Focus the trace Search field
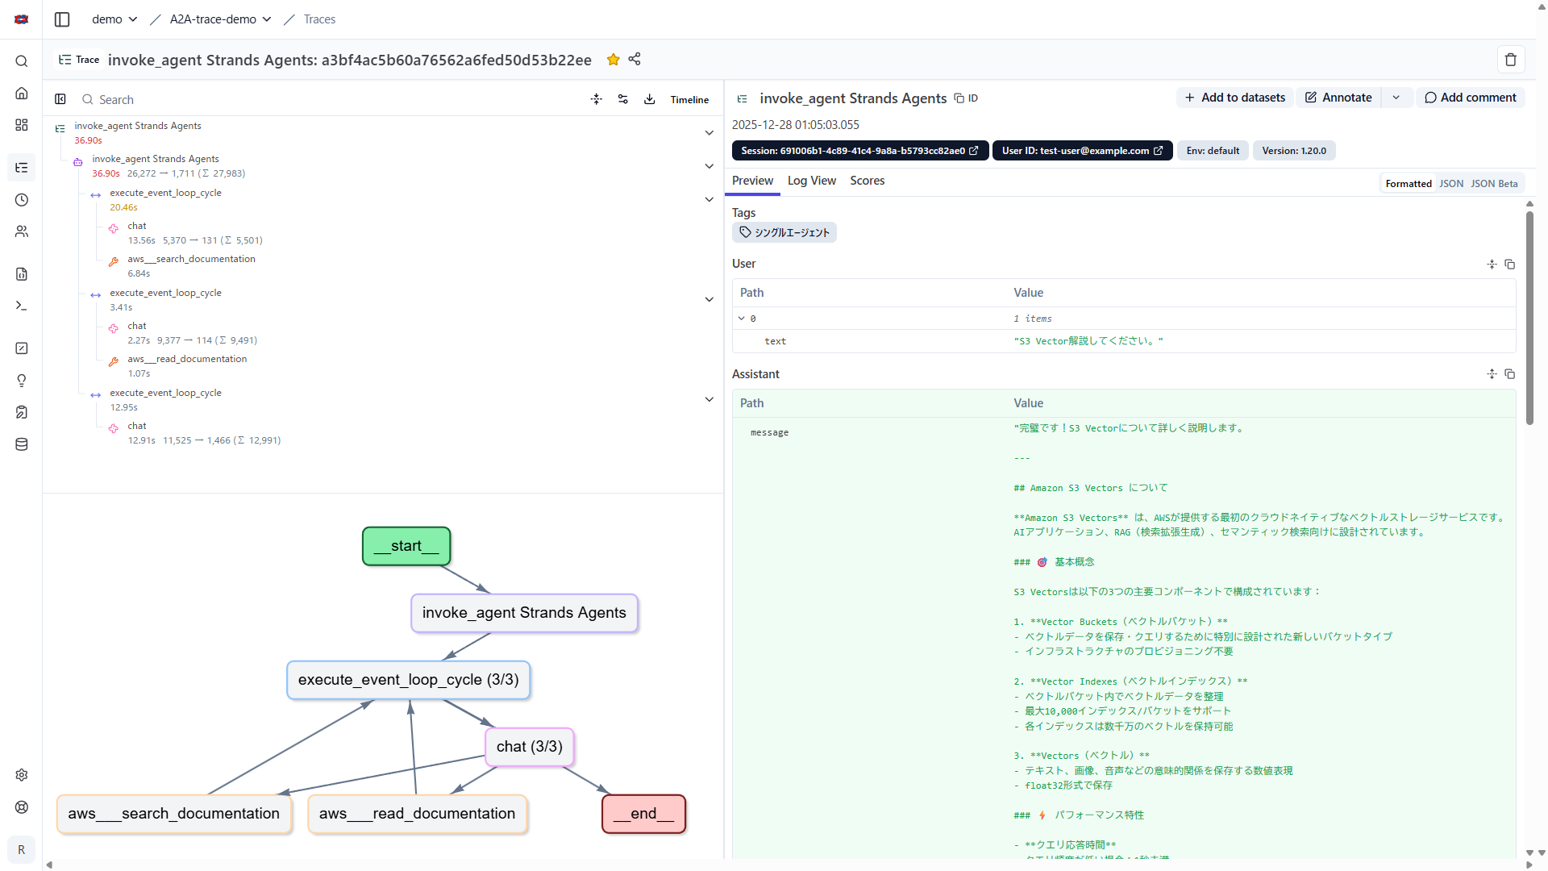The image size is (1548, 871). click(322, 99)
